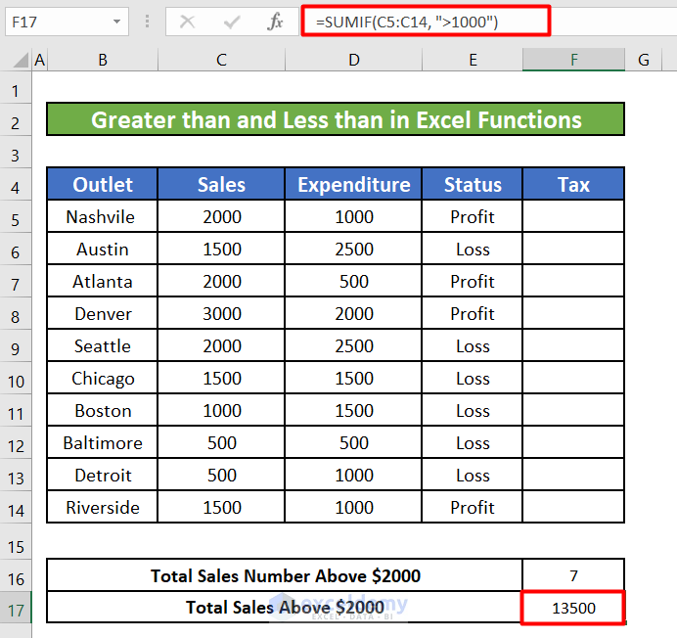677x638 pixels.
Task: Click the Status header cell
Action: click(473, 184)
